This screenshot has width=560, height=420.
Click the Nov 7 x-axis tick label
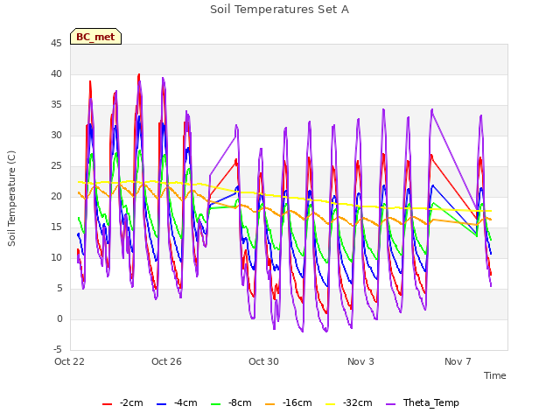tap(458, 361)
